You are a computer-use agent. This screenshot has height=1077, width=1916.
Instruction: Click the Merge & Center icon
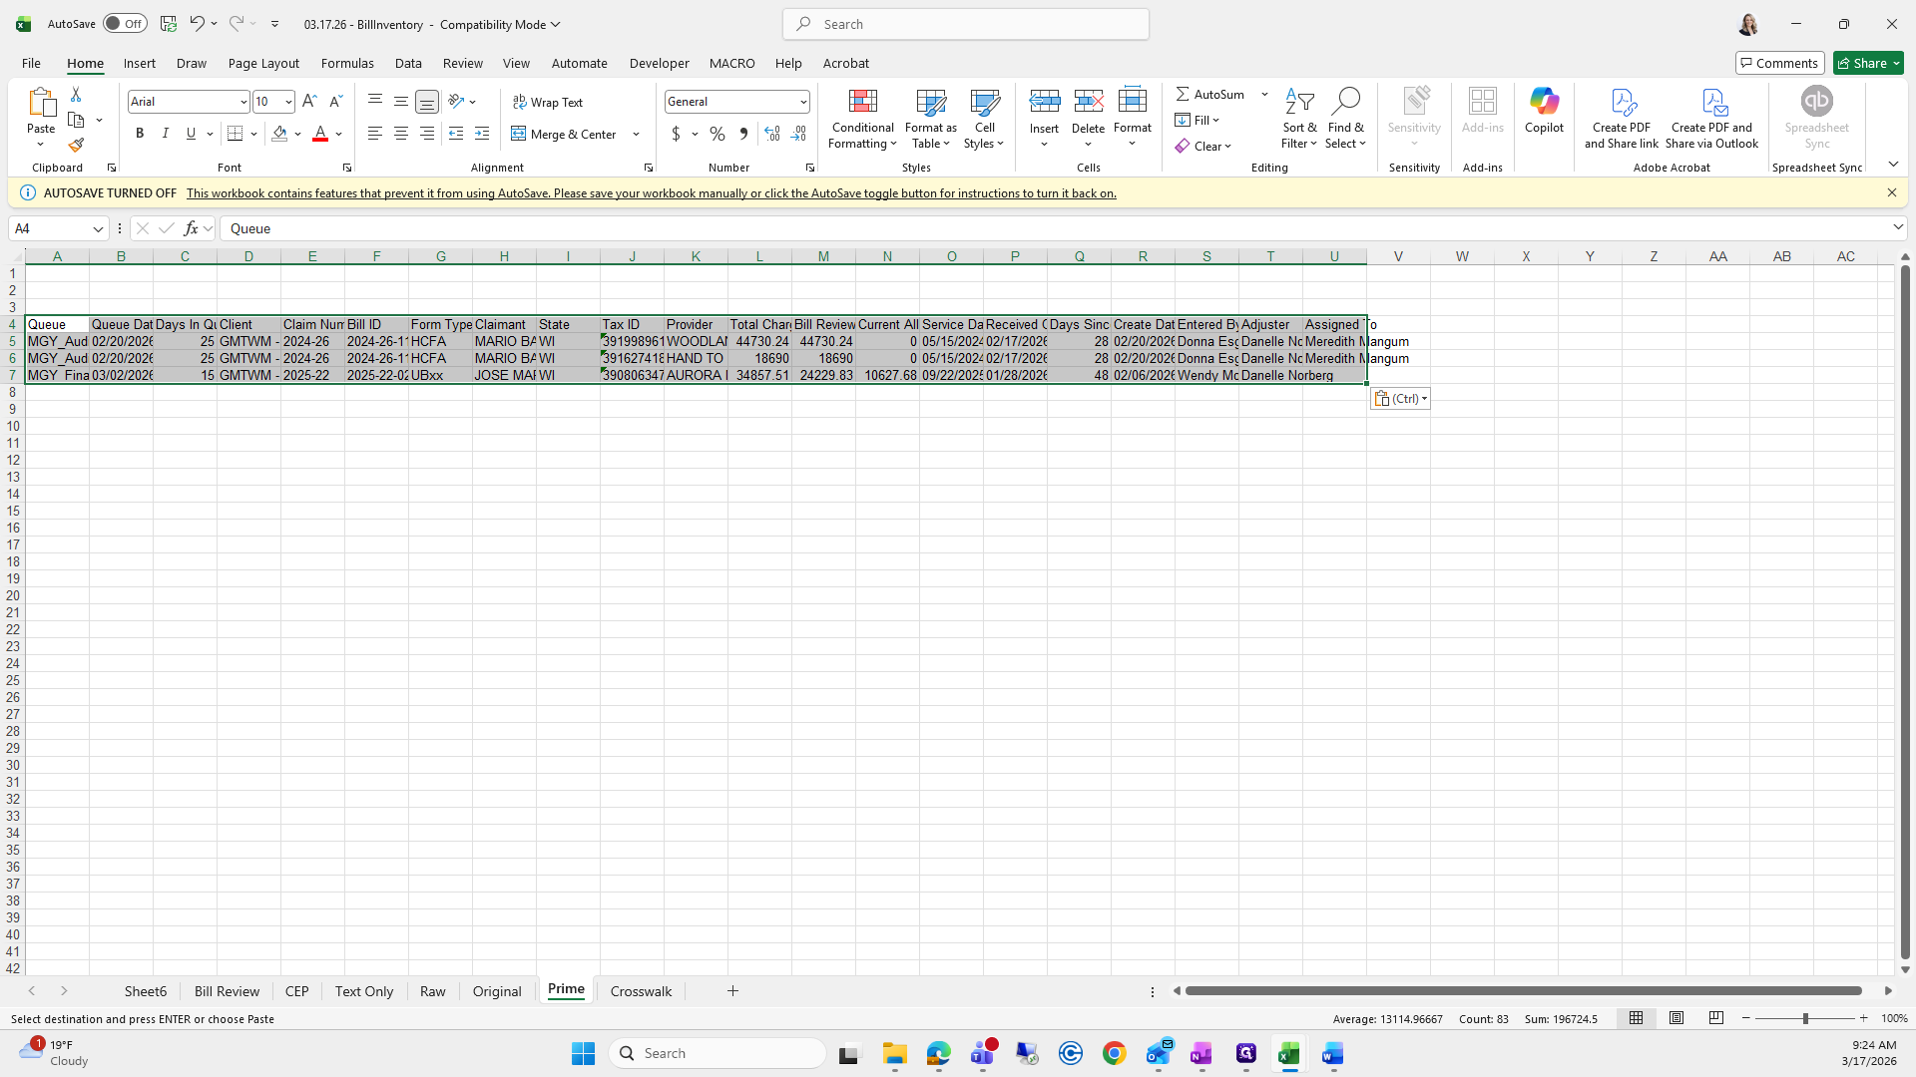(x=518, y=134)
